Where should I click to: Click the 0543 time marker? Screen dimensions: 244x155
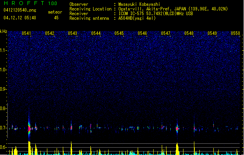click(73, 33)
